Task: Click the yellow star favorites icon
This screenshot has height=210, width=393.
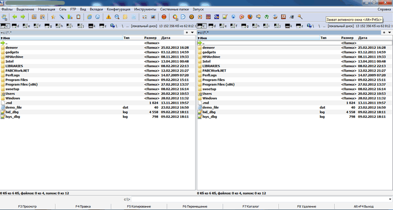Action: click(53, 17)
